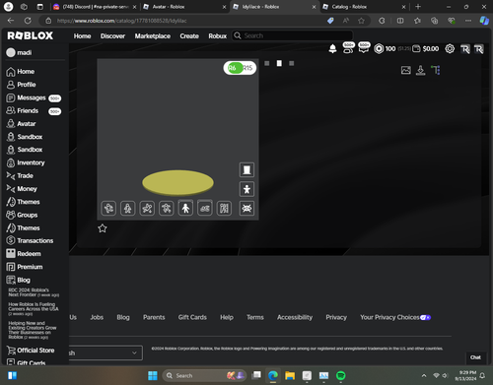Open the Chat button
This screenshot has height=385, width=493.
pyautogui.click(x=475, y=357)
